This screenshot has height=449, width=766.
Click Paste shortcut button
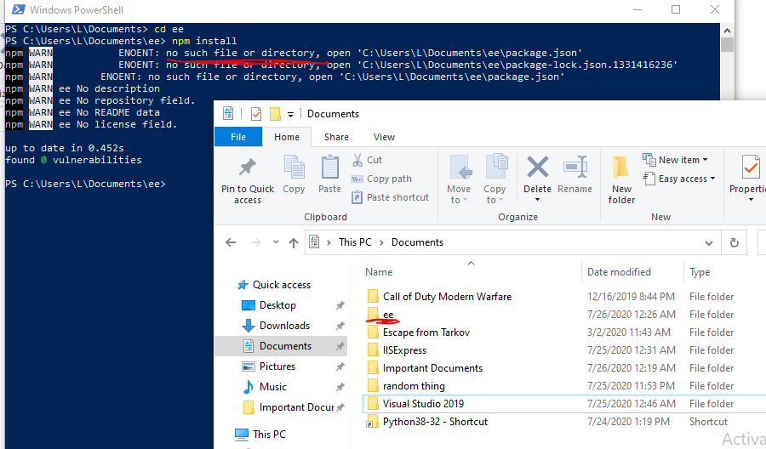pos(397,197)
